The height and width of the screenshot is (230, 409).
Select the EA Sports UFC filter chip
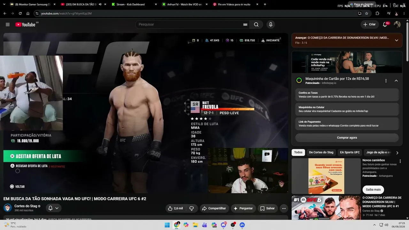[x=350, y=152]
